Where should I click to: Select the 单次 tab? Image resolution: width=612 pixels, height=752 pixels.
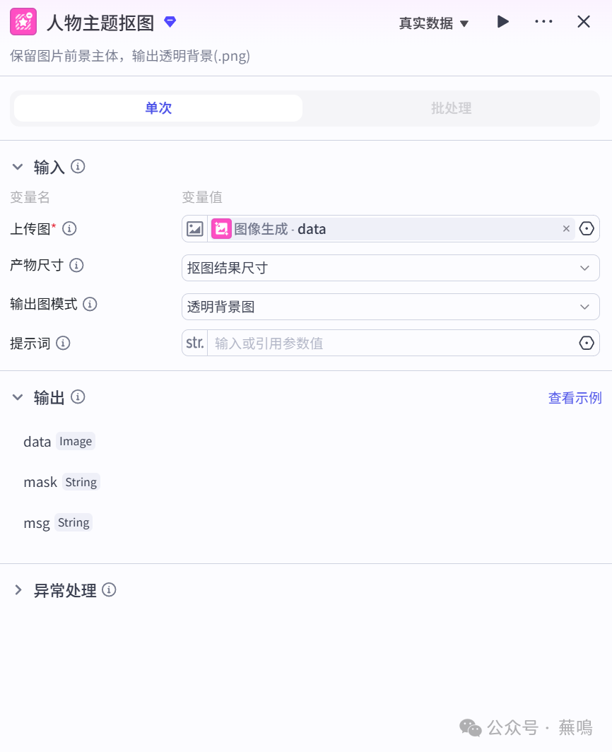click(158, 108)
